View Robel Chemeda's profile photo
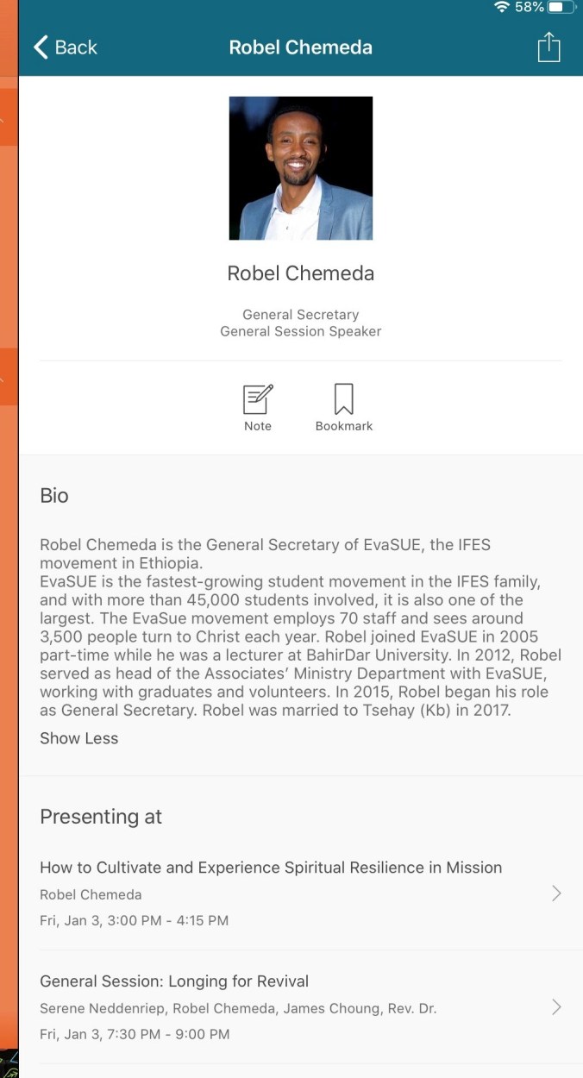The height and width of the screenshot is (1078, 583). [300, 167]
